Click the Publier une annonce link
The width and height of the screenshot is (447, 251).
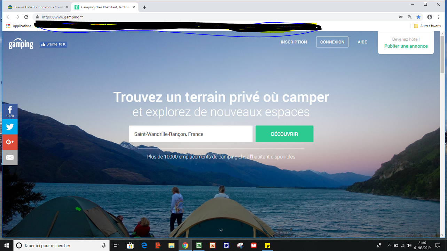(406, 46)
